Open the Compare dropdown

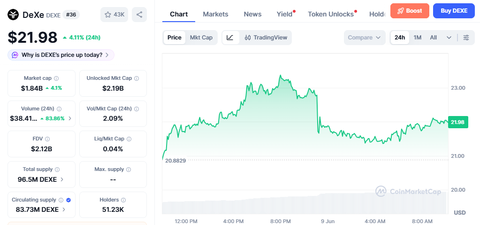click(x=364, y=38)
